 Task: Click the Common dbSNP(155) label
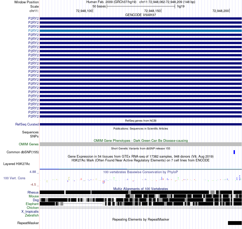pos(23,152)
